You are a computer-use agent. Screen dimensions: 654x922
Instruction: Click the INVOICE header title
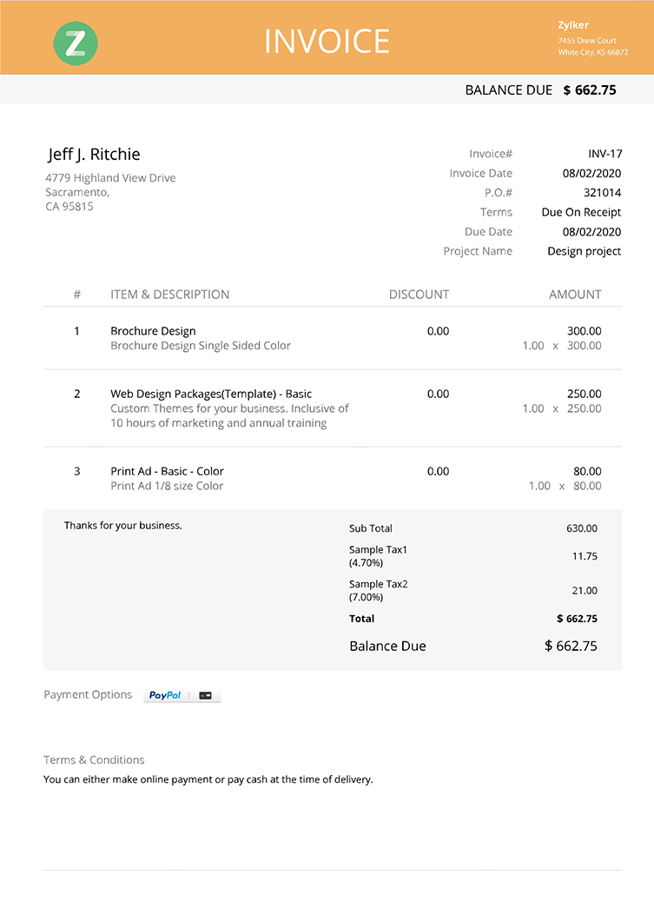pyautogui.click(x=327, y=42)
